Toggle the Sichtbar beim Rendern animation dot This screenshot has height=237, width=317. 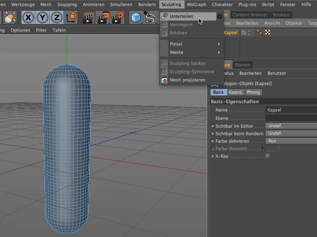coord(212,134)
